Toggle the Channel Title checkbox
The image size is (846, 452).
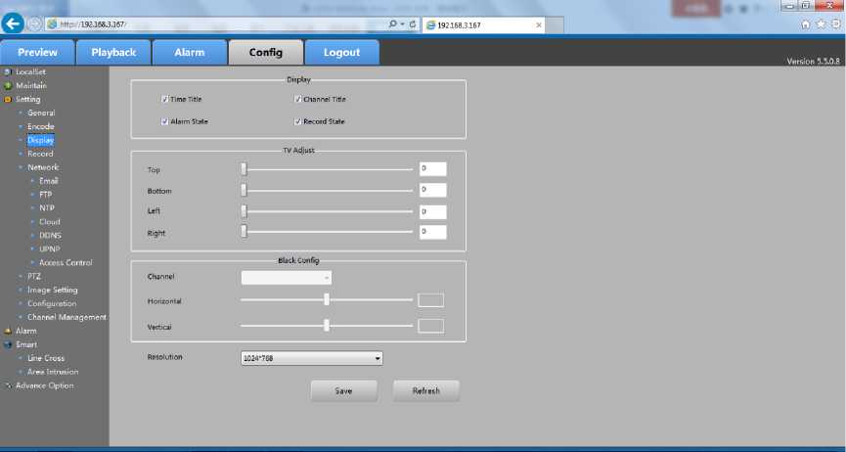tap(297, 100)
